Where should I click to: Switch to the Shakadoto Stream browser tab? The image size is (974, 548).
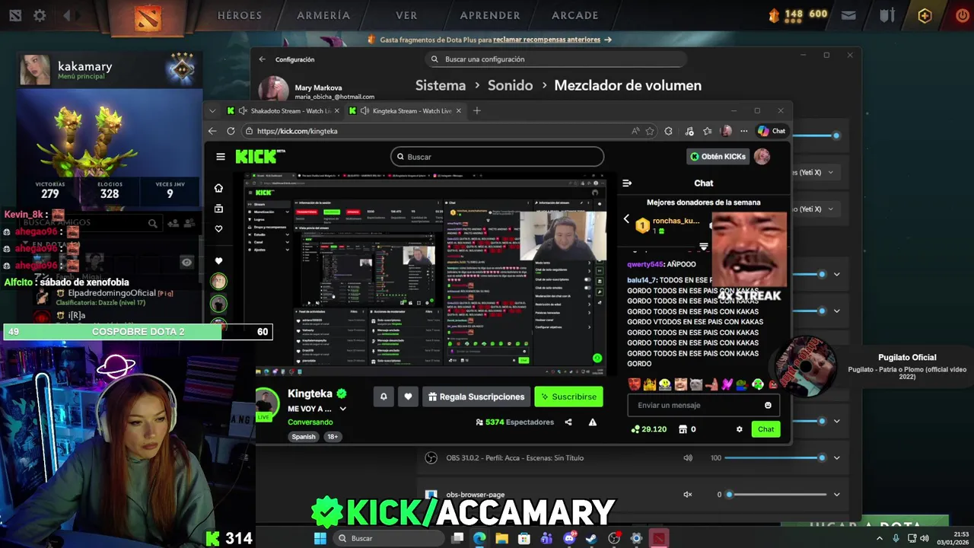285,111
